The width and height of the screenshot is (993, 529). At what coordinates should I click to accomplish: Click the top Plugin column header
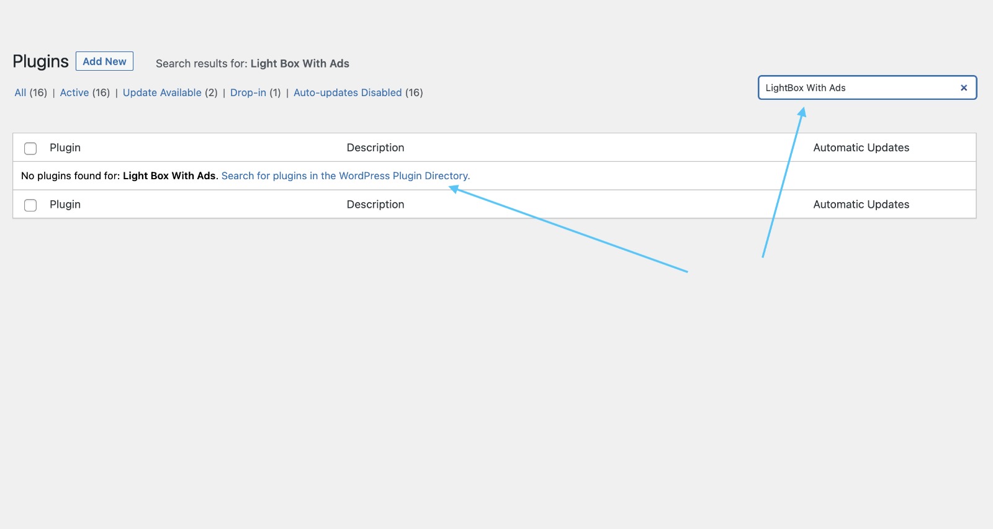point(65,148)
